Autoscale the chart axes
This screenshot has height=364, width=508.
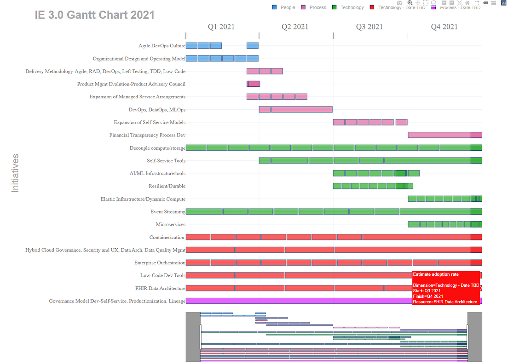tap(460, 3)
